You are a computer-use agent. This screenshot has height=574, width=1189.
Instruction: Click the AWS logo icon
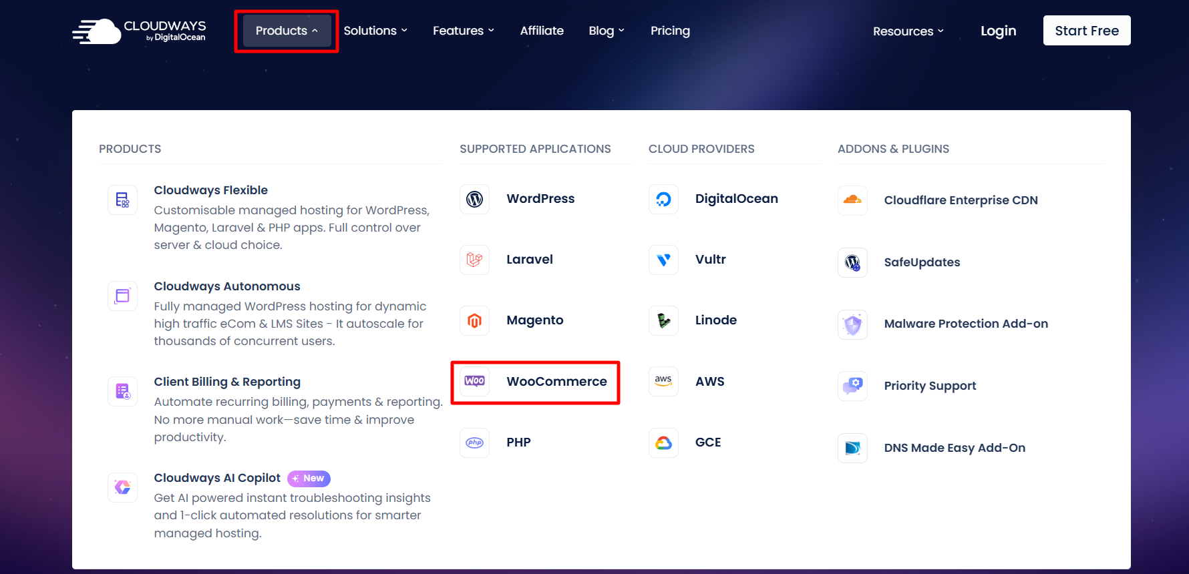point(663,381)
